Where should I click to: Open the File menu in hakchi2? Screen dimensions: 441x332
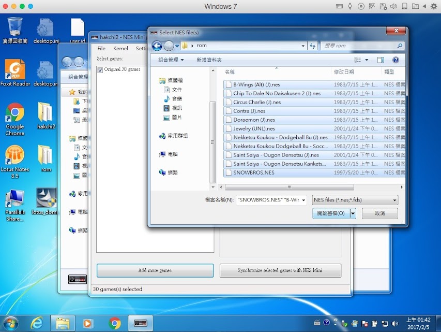click(x=101, y=49)
